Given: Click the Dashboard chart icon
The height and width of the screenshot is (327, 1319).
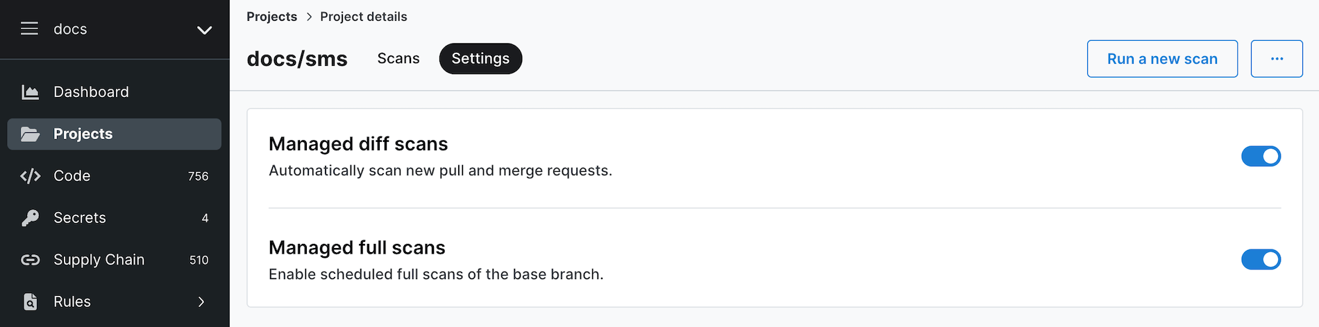Looking at the screenshot, I should coord(30,92).
